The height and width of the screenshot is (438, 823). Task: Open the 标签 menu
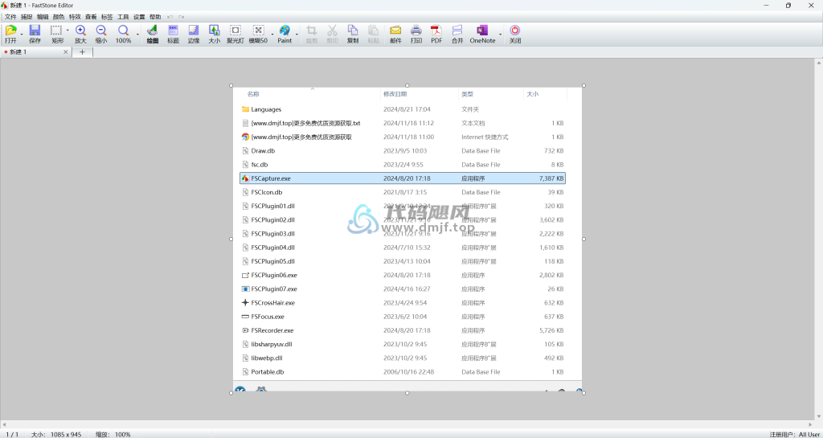(x=107, y=18)
